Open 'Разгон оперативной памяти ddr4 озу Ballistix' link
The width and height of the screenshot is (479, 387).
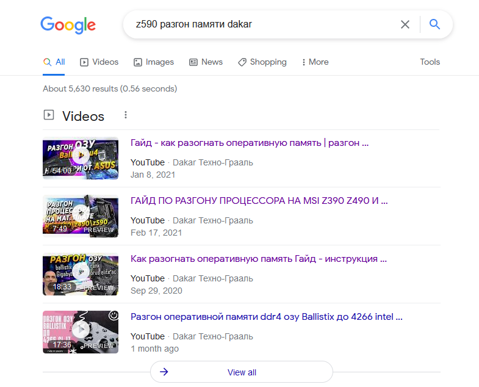[266, 317]
